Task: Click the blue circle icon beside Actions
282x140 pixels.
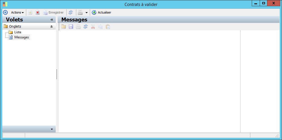Action: 5,12
